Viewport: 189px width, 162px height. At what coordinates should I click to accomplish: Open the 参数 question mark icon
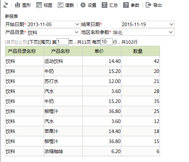pyautogui.click(x=126, y=5)
